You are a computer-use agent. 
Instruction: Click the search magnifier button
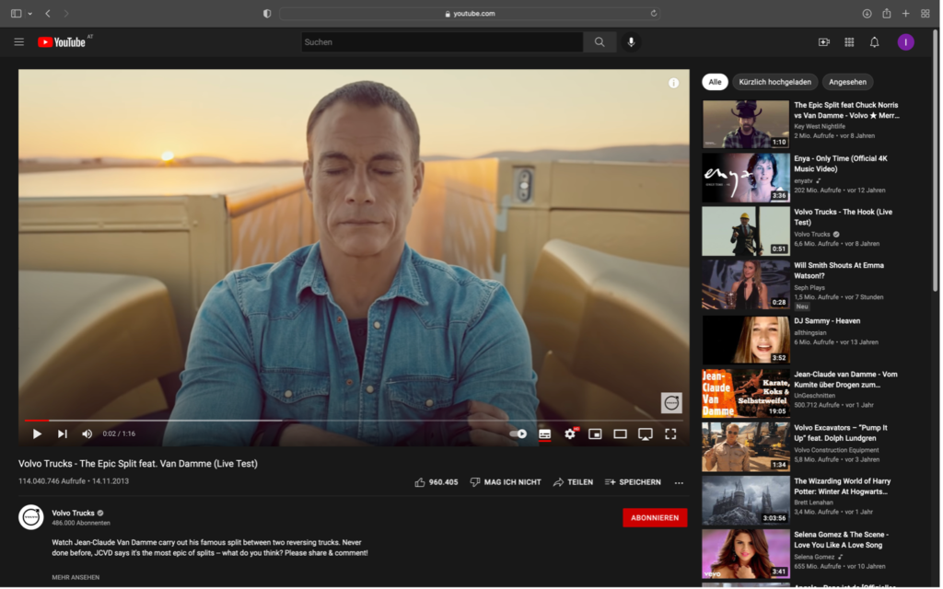point(600,42)
